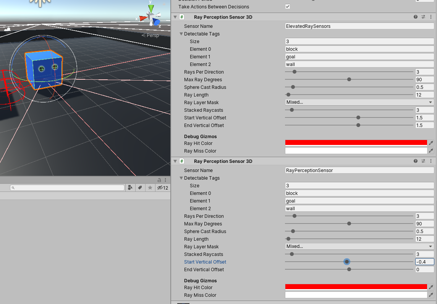Open presets for ElevatedRaySensors Ray Perception component

[423, 17]
